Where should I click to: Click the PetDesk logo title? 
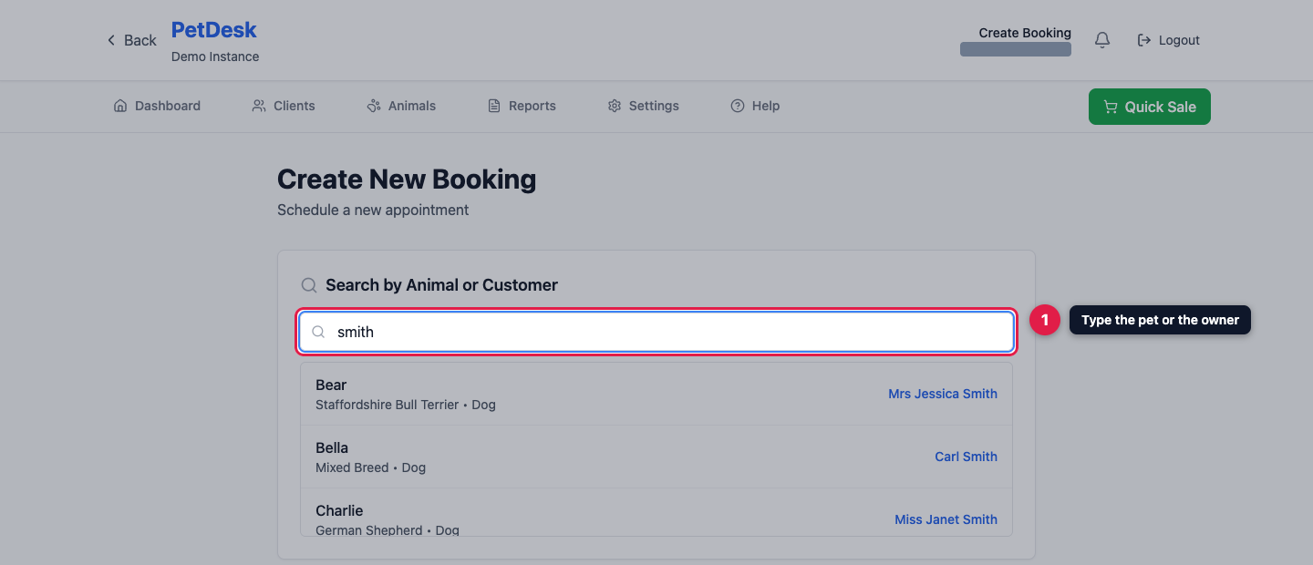click(214, 30)
